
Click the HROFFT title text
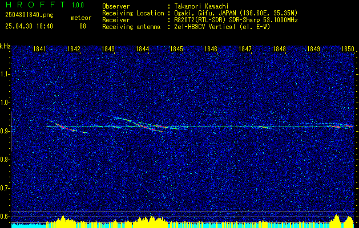pyautogui.click(x=35, y=5)
